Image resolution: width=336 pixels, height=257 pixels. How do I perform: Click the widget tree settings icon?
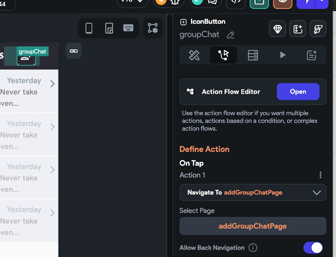click(x=153, y=28)
